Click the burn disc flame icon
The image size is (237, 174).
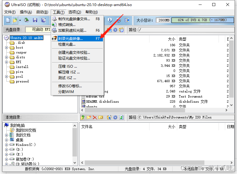point(54,38)
